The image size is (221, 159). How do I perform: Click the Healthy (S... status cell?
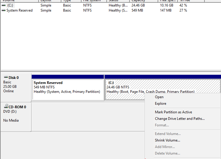click(118, 10)
